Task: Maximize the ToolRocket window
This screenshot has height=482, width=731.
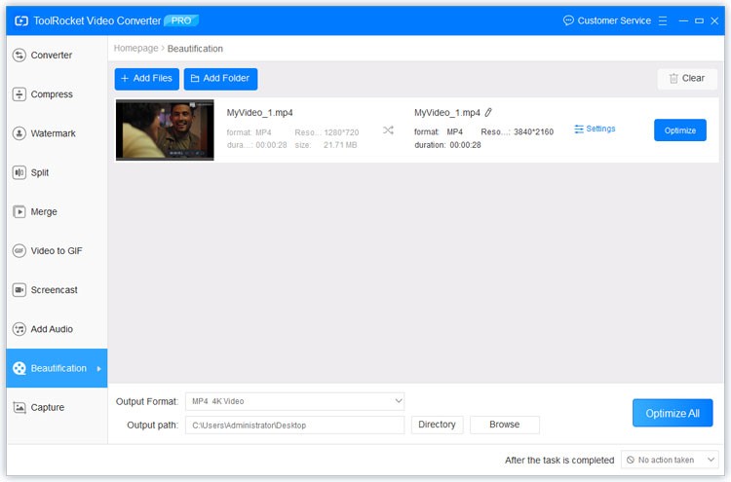Action: (x=699, y=21)
